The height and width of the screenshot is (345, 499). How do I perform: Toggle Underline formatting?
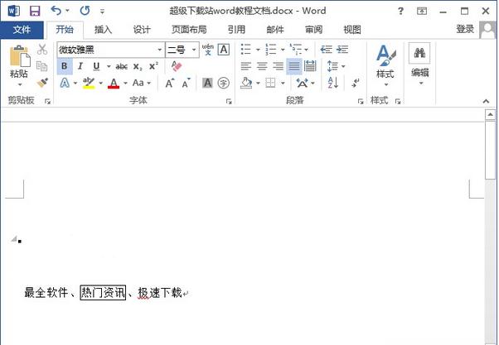[96, 66]
